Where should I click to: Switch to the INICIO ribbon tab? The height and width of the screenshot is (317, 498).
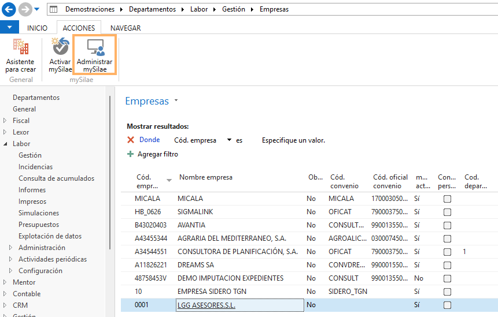(37, 28)
